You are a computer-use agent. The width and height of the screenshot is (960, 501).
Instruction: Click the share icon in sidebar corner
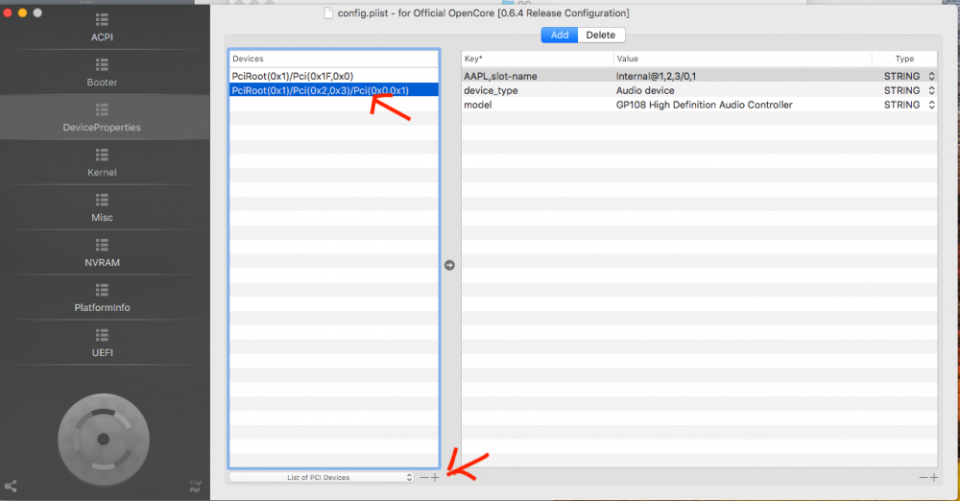(x=11, y=487)
